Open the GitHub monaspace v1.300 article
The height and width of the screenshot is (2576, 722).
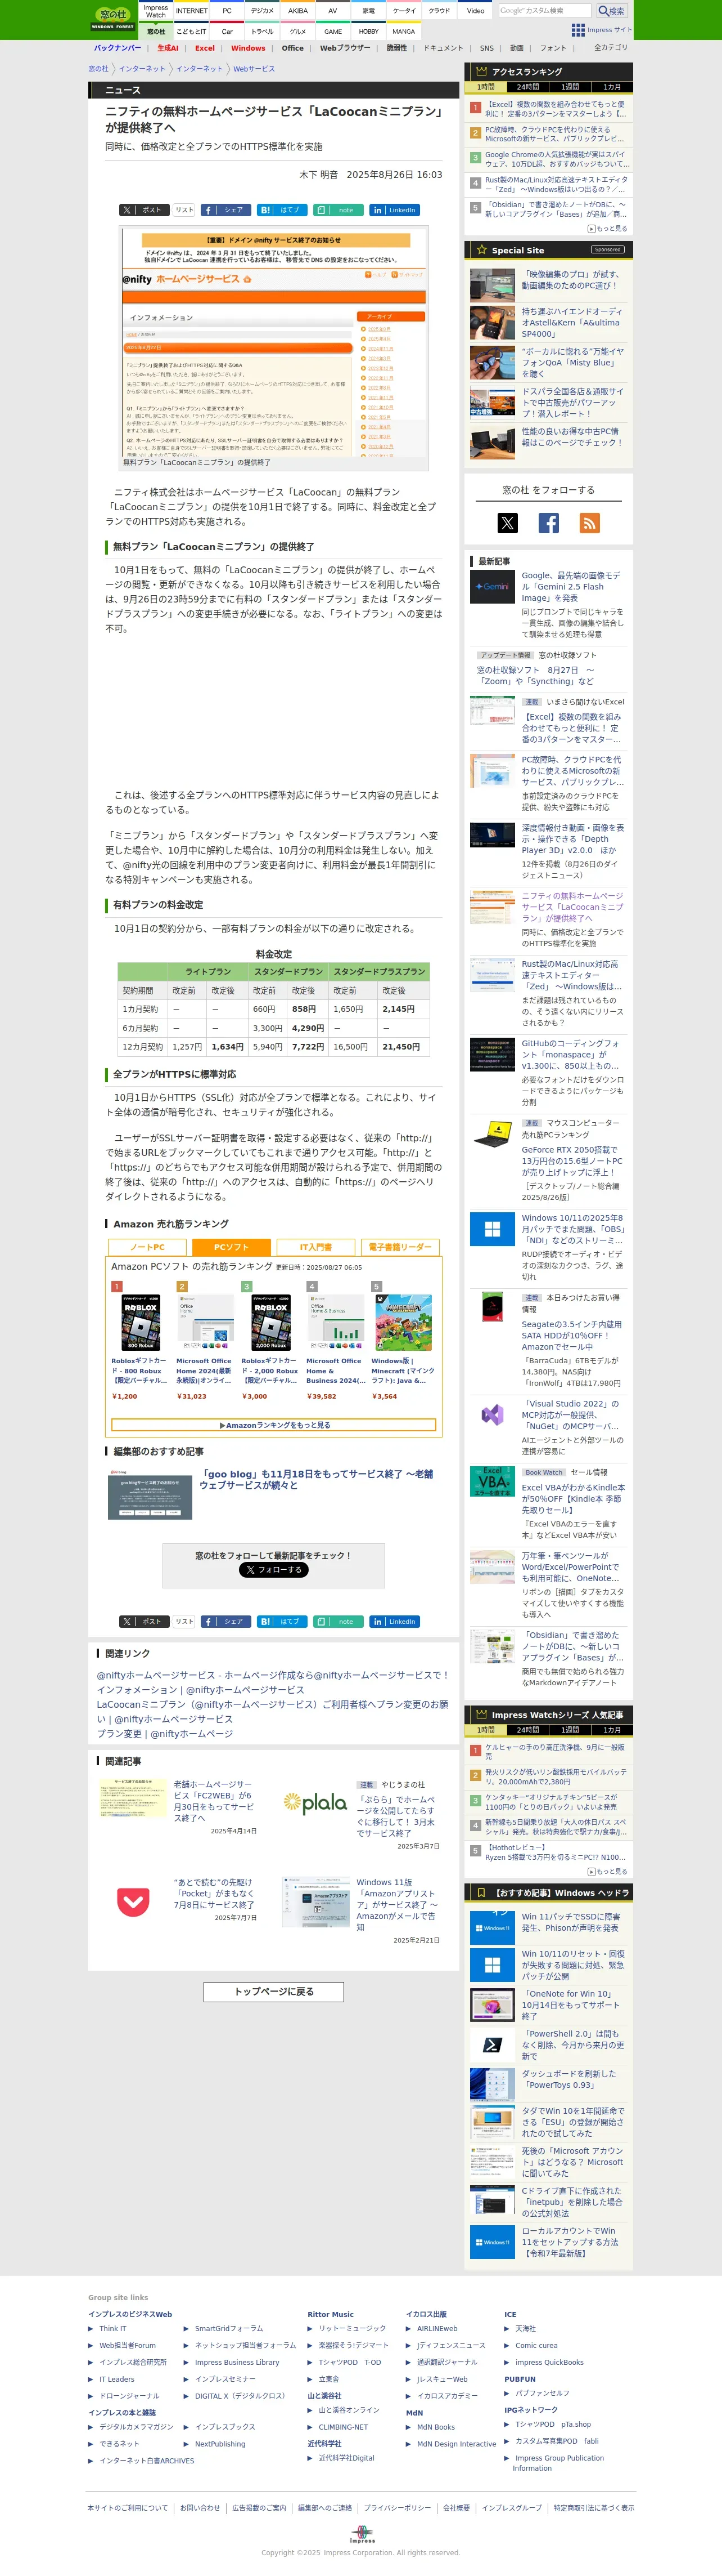571,1054
